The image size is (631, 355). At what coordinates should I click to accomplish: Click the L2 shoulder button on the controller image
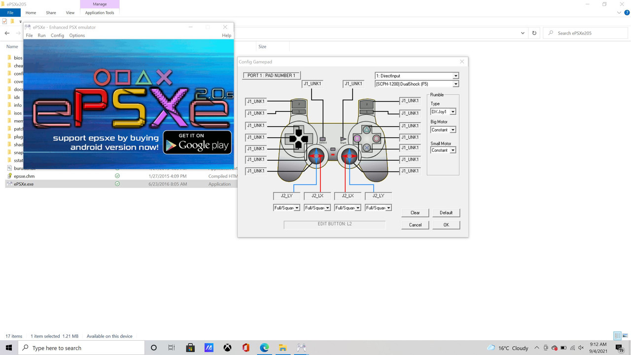pyautogui.click(x=298, y=104)
